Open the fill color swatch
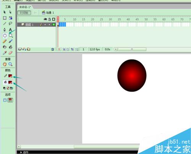Screen dimensions: 191x154 (10, 82)
